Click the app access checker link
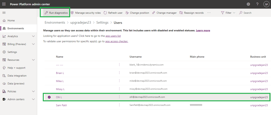Viewport: 271px width, 115px height. pyautogui.click(x=117, y=41)
